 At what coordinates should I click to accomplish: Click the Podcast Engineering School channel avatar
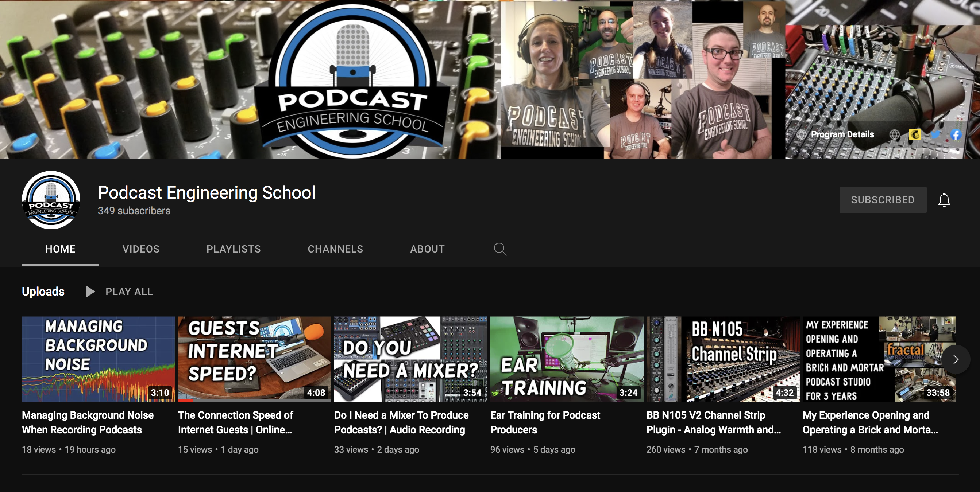tap(51, 200)
